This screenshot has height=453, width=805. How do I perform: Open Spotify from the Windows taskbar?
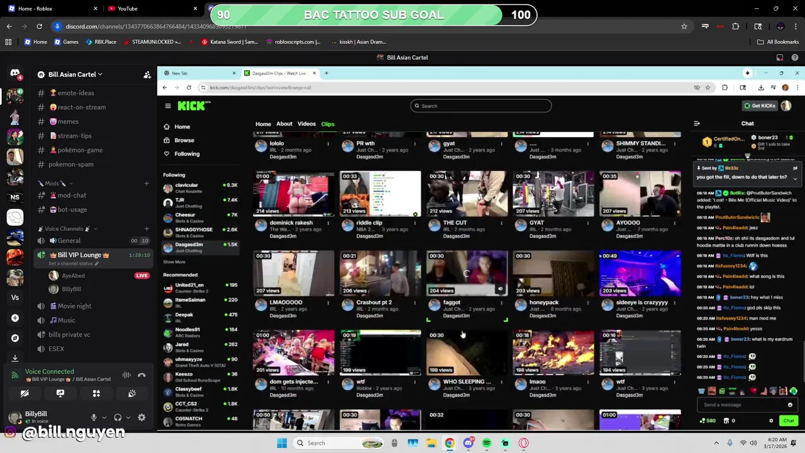487,443
